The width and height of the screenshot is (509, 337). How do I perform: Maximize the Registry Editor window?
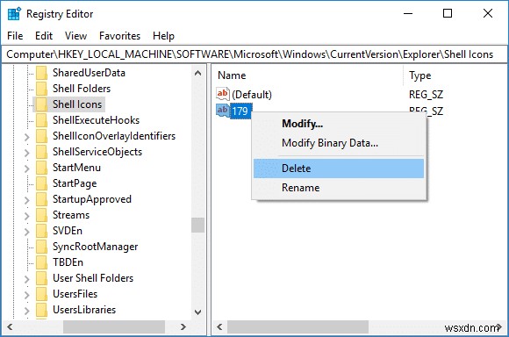pos(448,14)
